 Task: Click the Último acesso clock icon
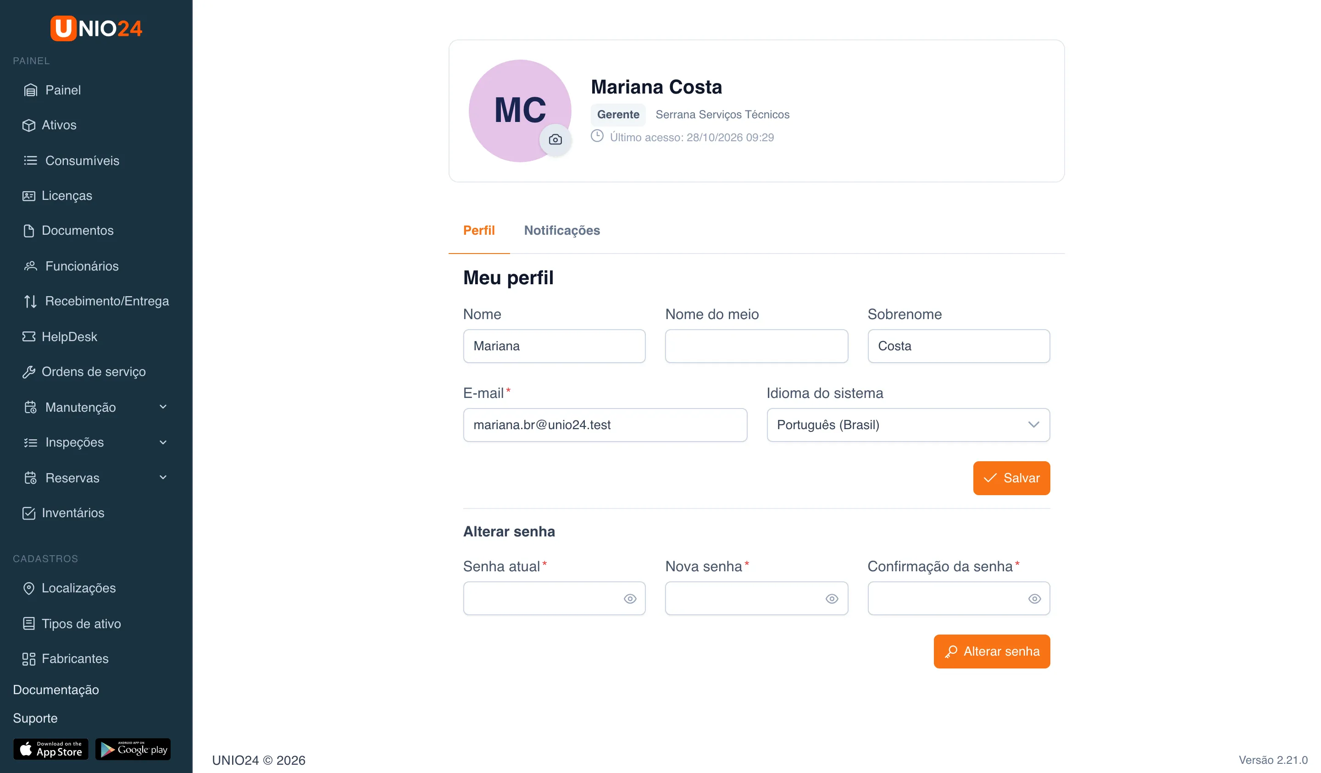tap(597, 136)
